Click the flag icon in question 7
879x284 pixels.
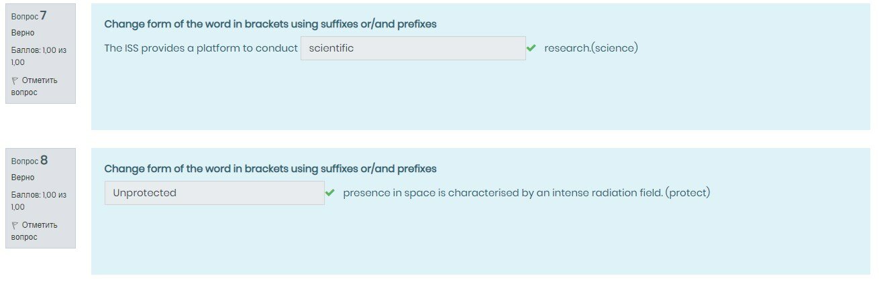(15, 80)
